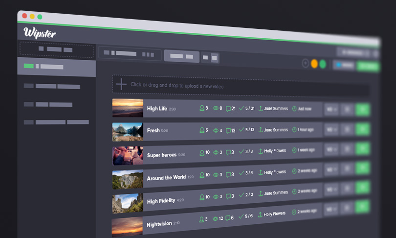Screen dimensions: 396x238
Task: Open the version dropdown in Fresh row
Action: tap(331, 129)
